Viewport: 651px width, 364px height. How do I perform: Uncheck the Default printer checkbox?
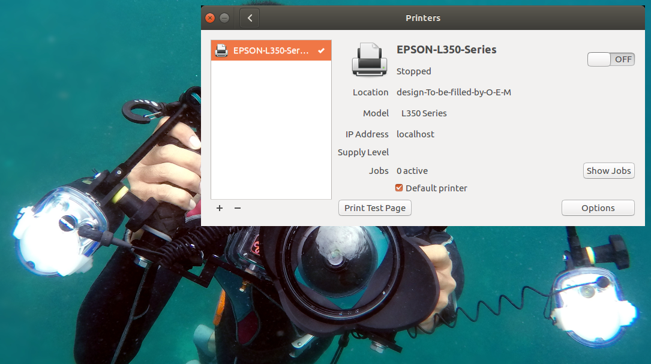(399, 188)
